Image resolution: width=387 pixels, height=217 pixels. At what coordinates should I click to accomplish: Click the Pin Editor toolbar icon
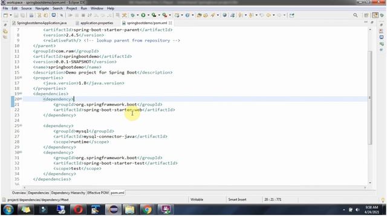coord(291,15)
